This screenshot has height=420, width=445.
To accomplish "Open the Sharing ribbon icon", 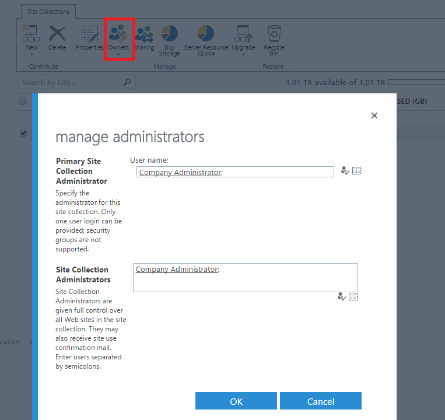I will [x=145, y=34].
